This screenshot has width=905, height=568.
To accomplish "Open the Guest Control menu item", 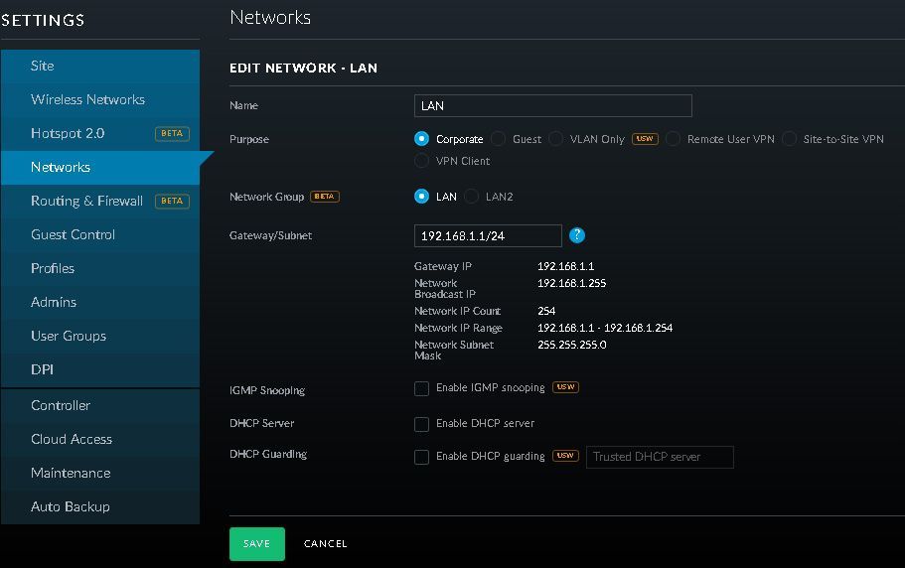I will coord(73,234).
